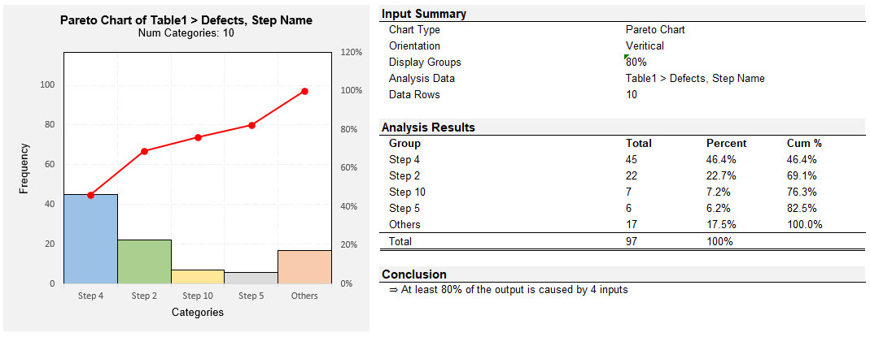Viewport: 870px width, 337px height.
Task: Select the green Step 2 bar
Action: 144,261
